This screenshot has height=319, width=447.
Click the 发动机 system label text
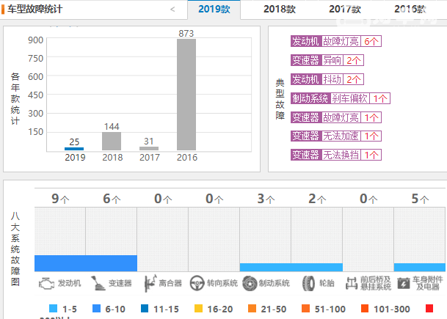[69, 283]
